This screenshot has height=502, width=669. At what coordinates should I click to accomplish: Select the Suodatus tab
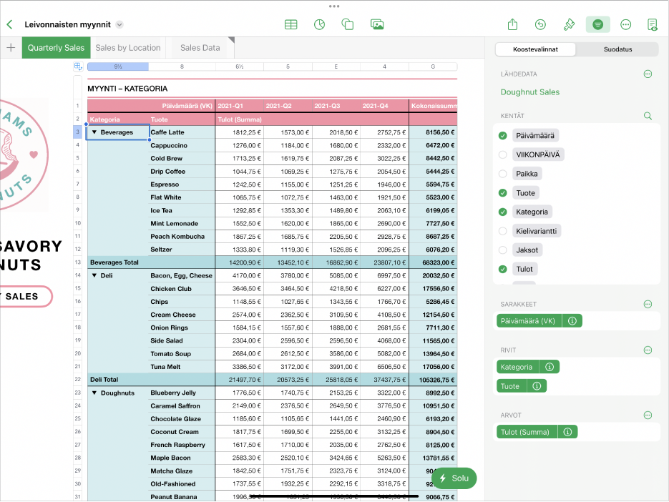(617, 49)
